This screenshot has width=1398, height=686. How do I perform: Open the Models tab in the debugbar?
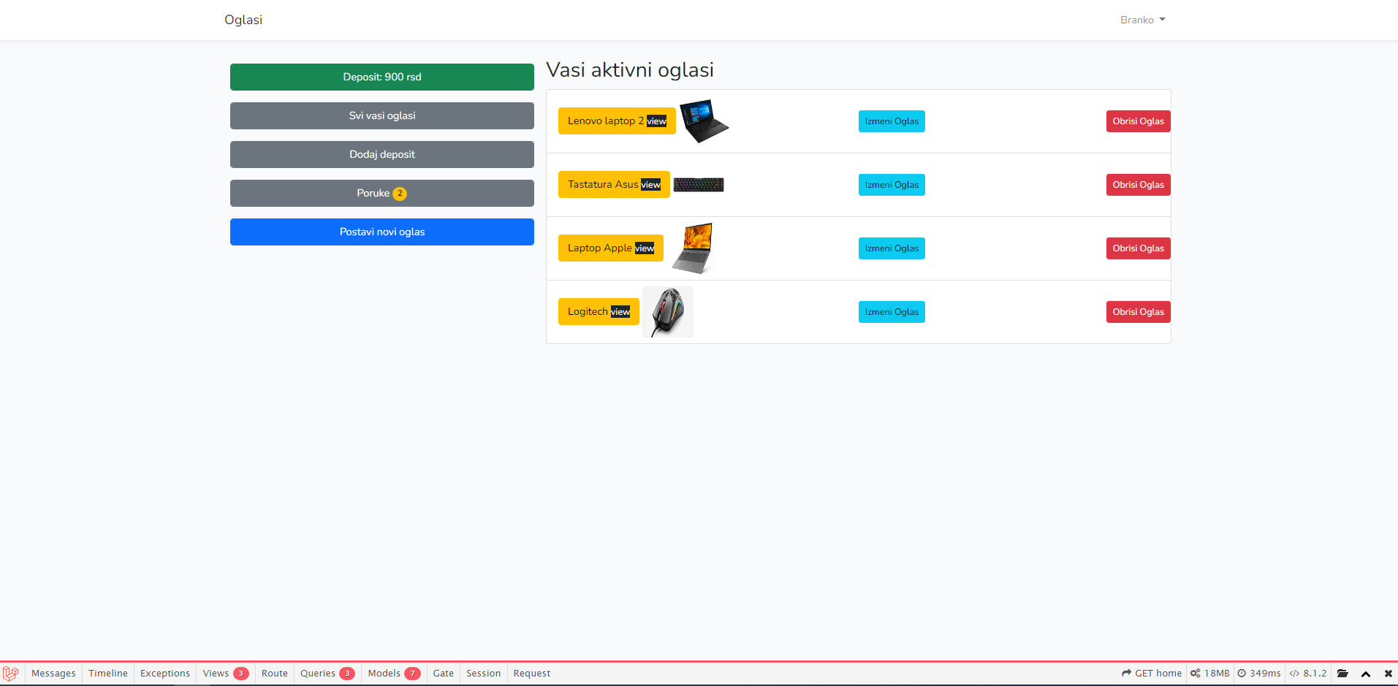pos(393,673)
